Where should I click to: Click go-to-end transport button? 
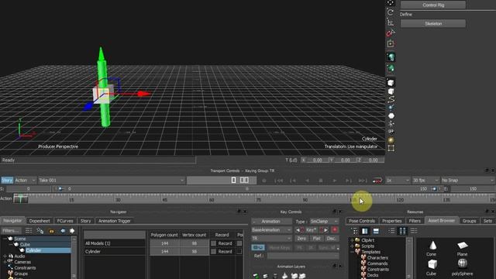point(363,181)
